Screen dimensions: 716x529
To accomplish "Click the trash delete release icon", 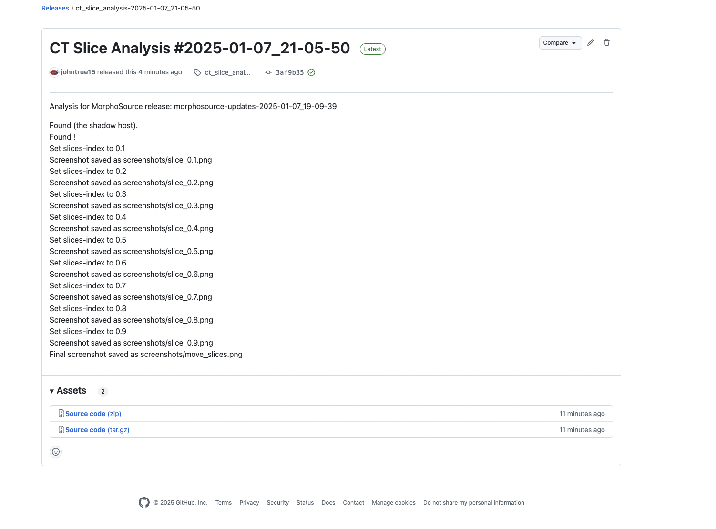I will tap(607, 42).
